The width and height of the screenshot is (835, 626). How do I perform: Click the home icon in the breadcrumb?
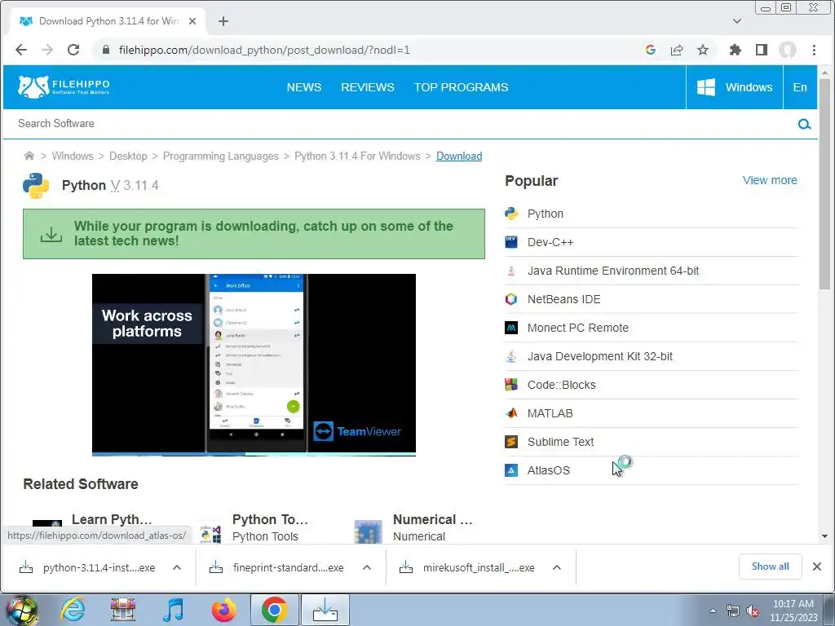point(29,156)
